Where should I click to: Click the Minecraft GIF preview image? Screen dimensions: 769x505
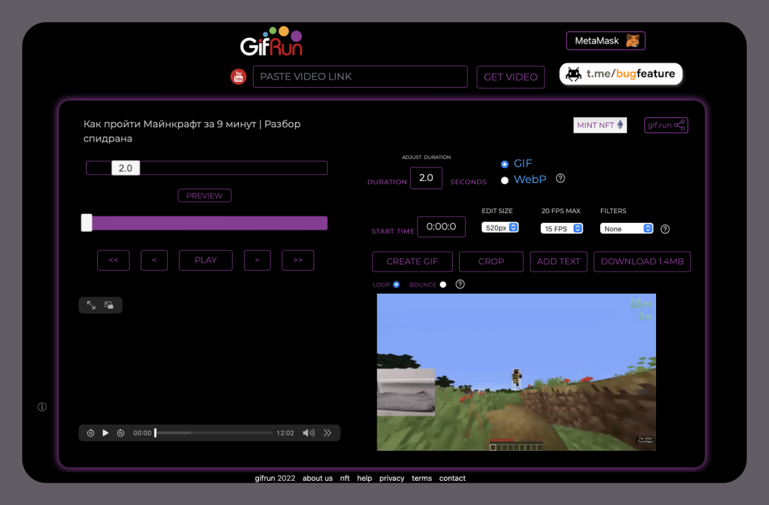pyautogui.click(x=516, y=372)
